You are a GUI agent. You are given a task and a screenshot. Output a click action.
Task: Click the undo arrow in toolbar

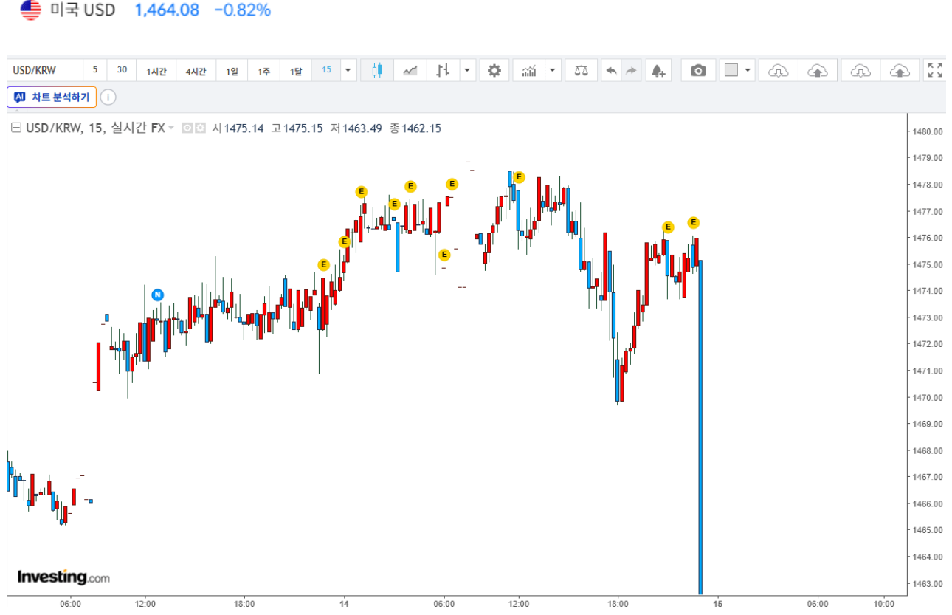point(611,71)
